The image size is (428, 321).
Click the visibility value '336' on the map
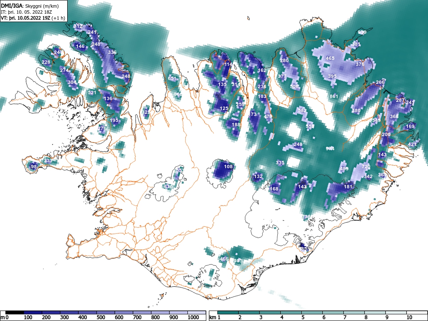(x=112, y=52)
